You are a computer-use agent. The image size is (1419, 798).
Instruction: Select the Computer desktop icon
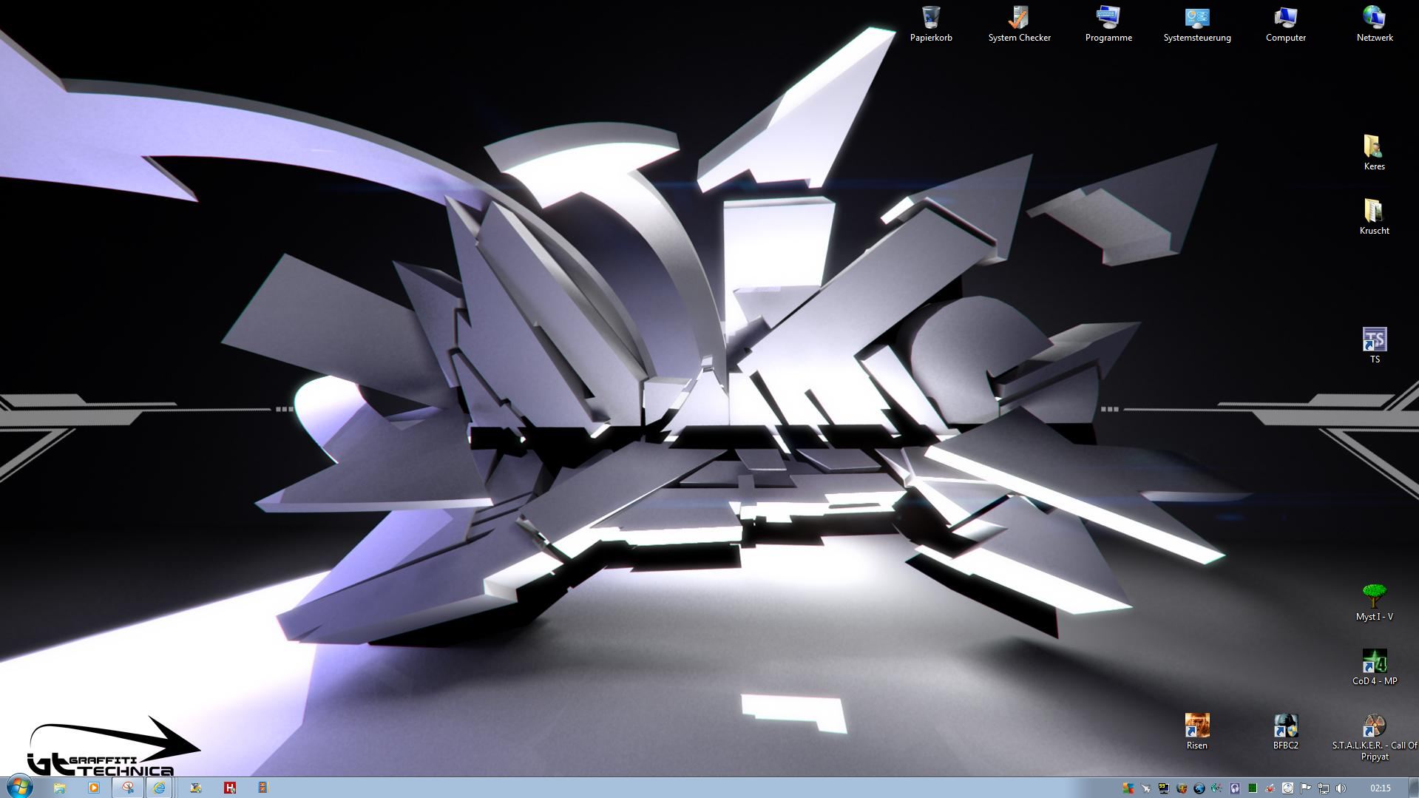click(x=1286, y=24)
